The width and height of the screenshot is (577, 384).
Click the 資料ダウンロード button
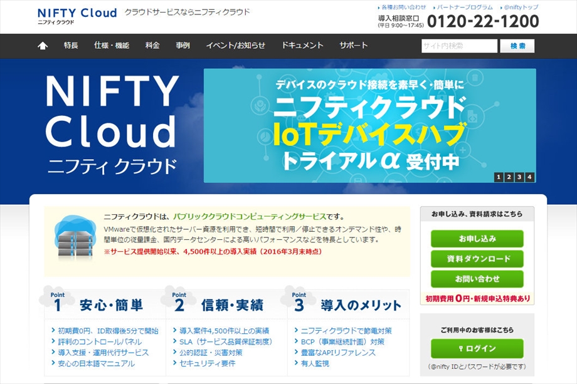point(477,259)
